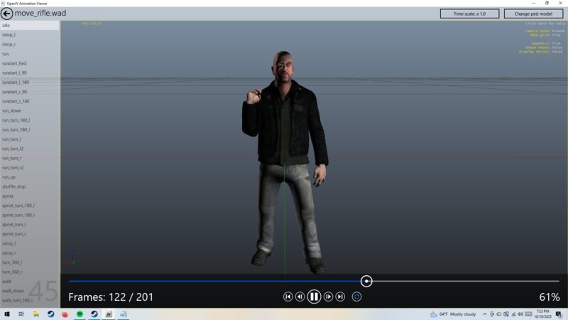Step back one frame
Viewport: 568px width, 320px height.
pyautogui.click(x=300, y=297)
